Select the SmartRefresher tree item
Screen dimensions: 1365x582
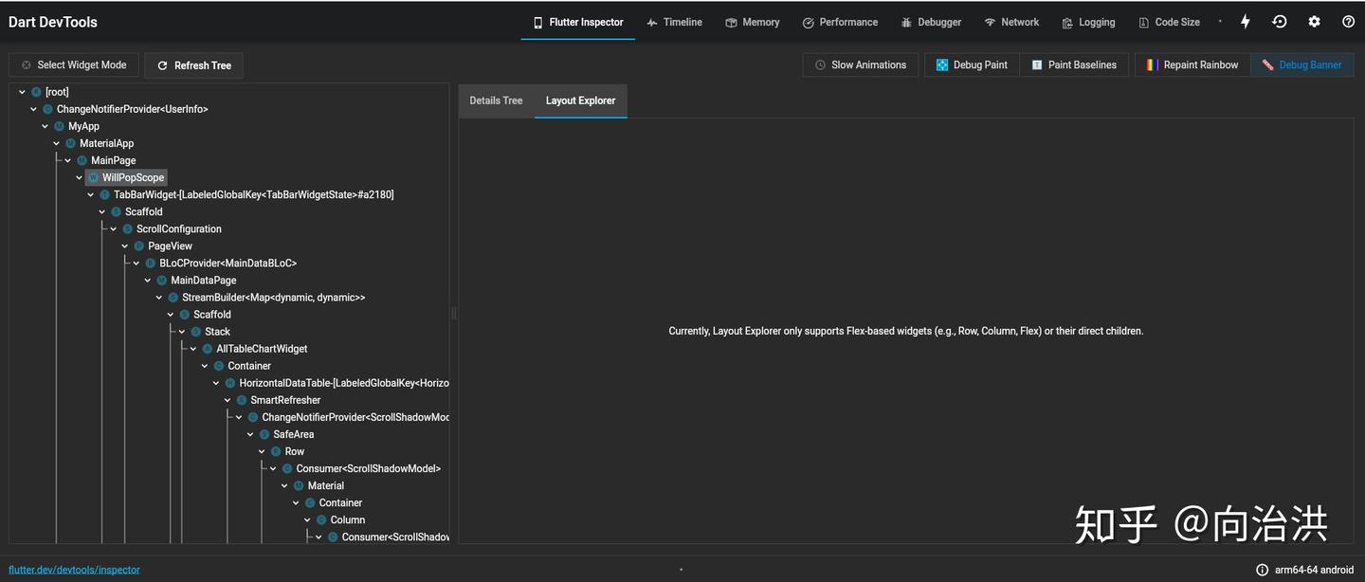pyautogui.click(x=285, y=400)
